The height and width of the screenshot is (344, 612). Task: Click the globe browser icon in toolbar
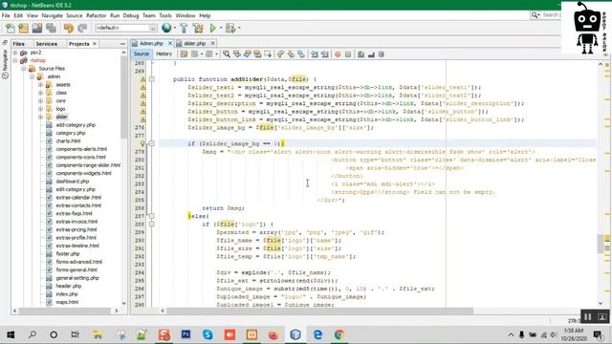[166, 28]
